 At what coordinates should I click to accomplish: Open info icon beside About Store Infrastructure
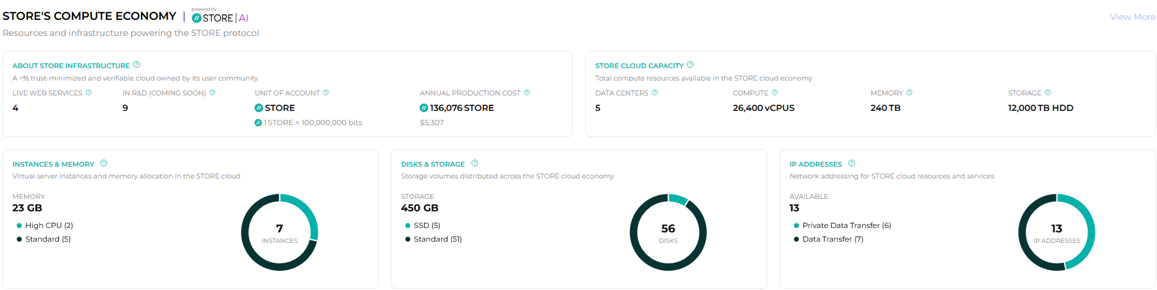[137, 64]
